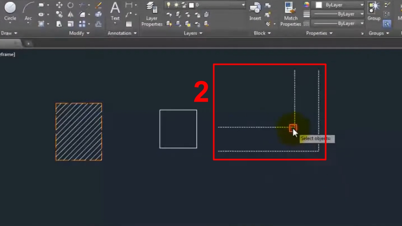Click the white color swatch in Properties
This screenshot has height=226, width=402.
(x=319, y=5)
